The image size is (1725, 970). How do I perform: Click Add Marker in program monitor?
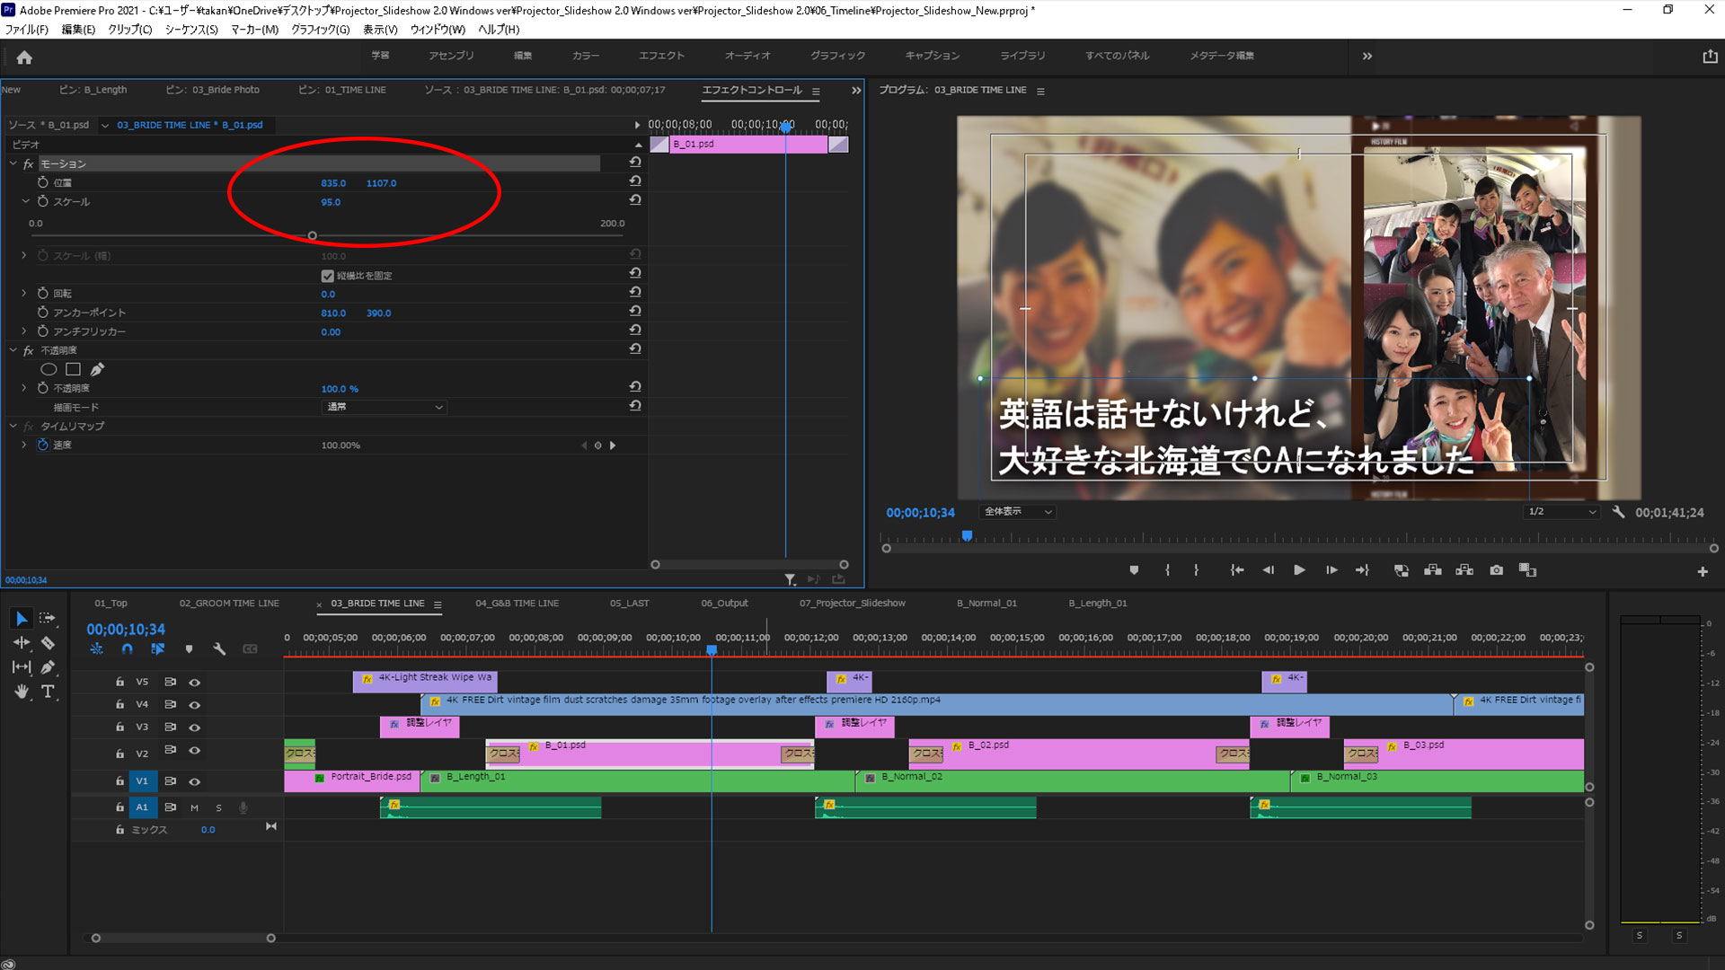[x=1134, y=570]
